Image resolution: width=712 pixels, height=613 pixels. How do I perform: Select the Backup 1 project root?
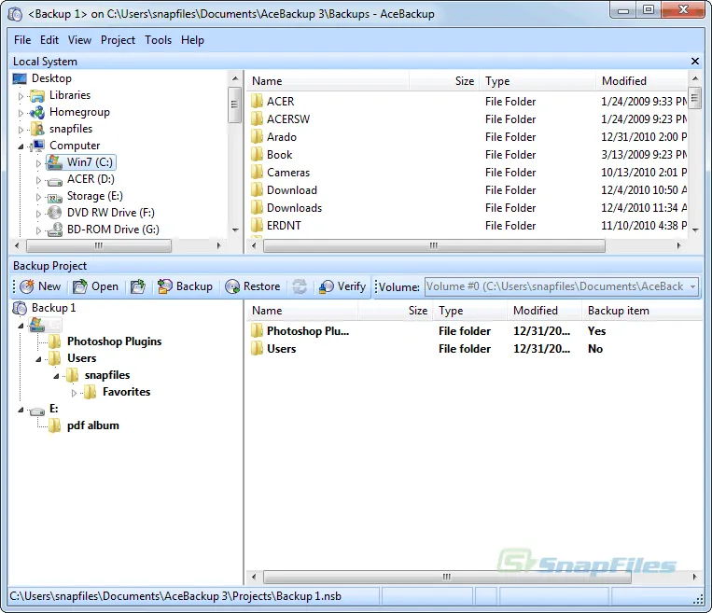point(53,308)
